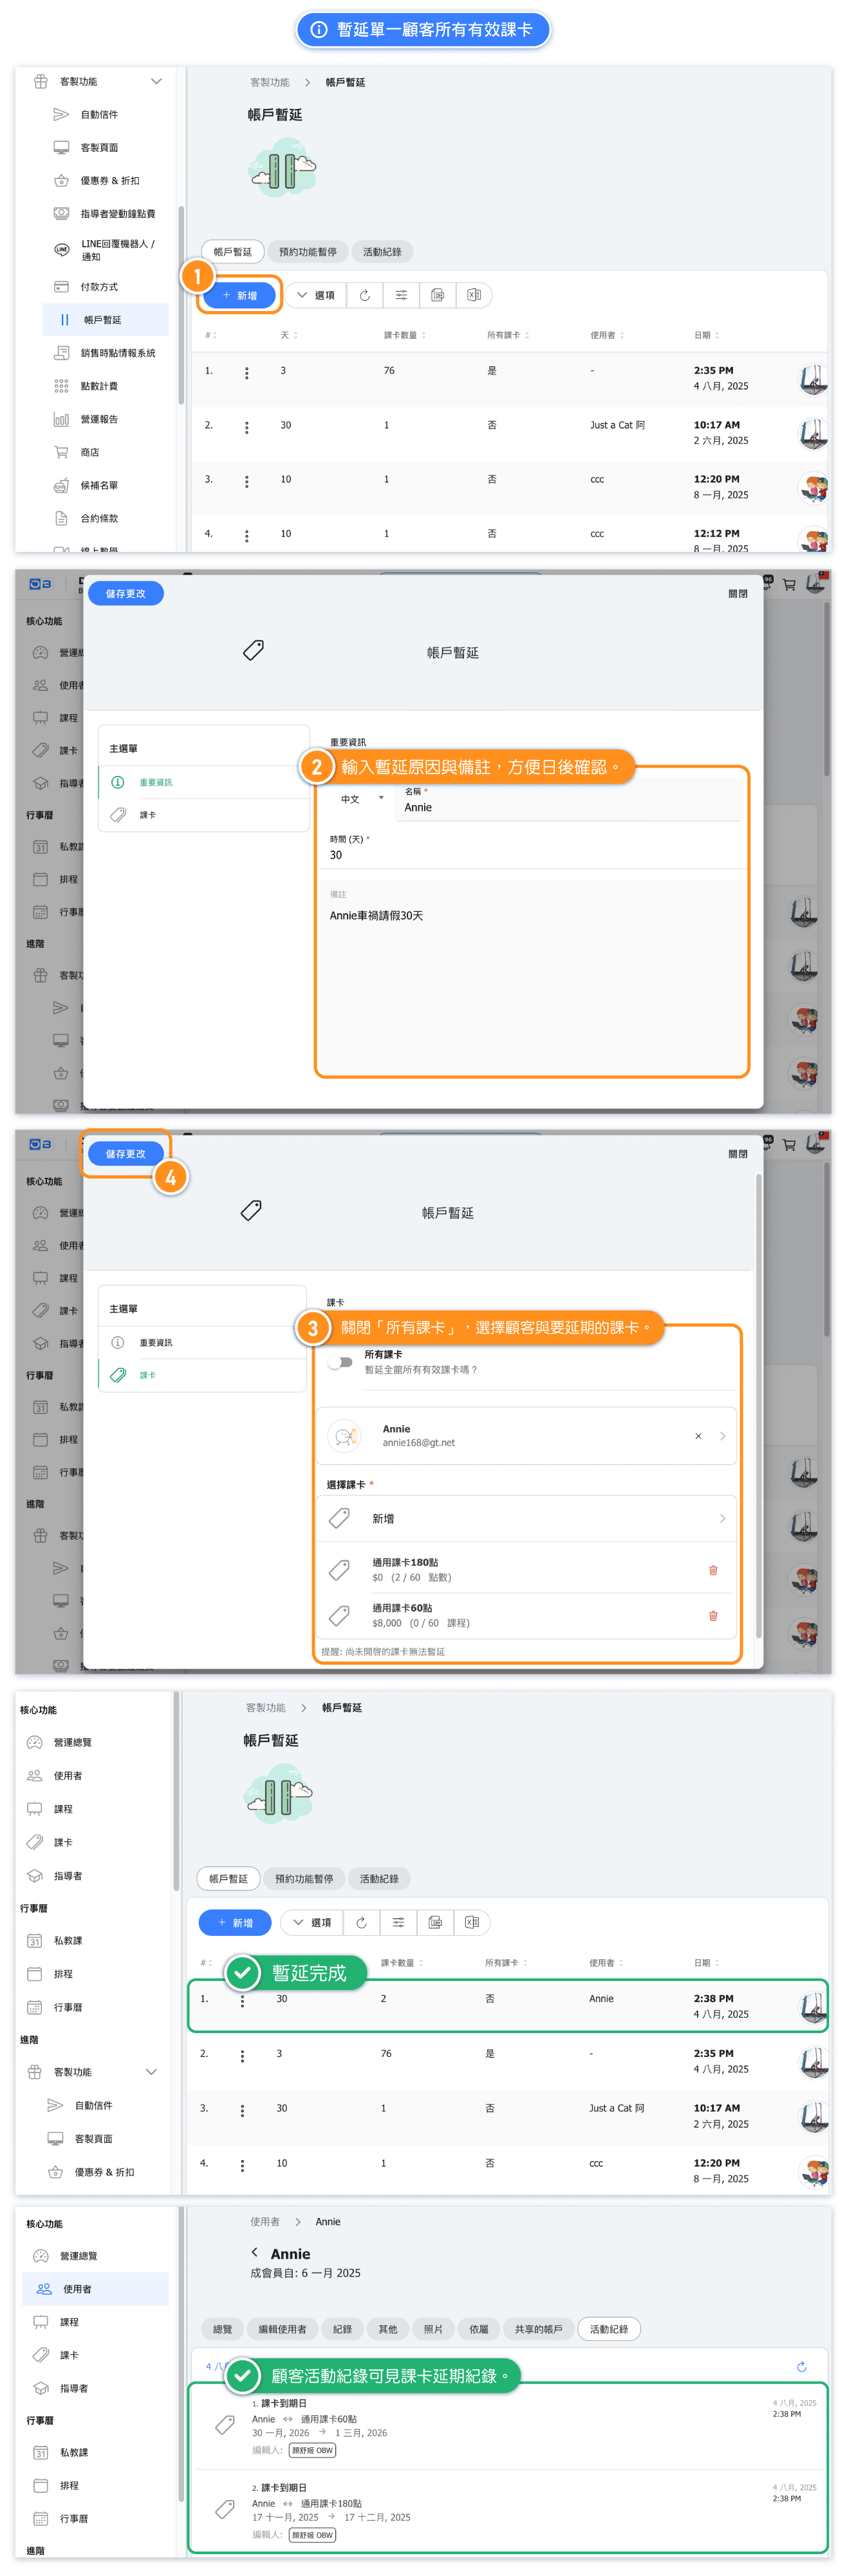Expand the 新增 row under 選擇課卡
Viewport: 847px width, 2576px height.
(526, 1518)
